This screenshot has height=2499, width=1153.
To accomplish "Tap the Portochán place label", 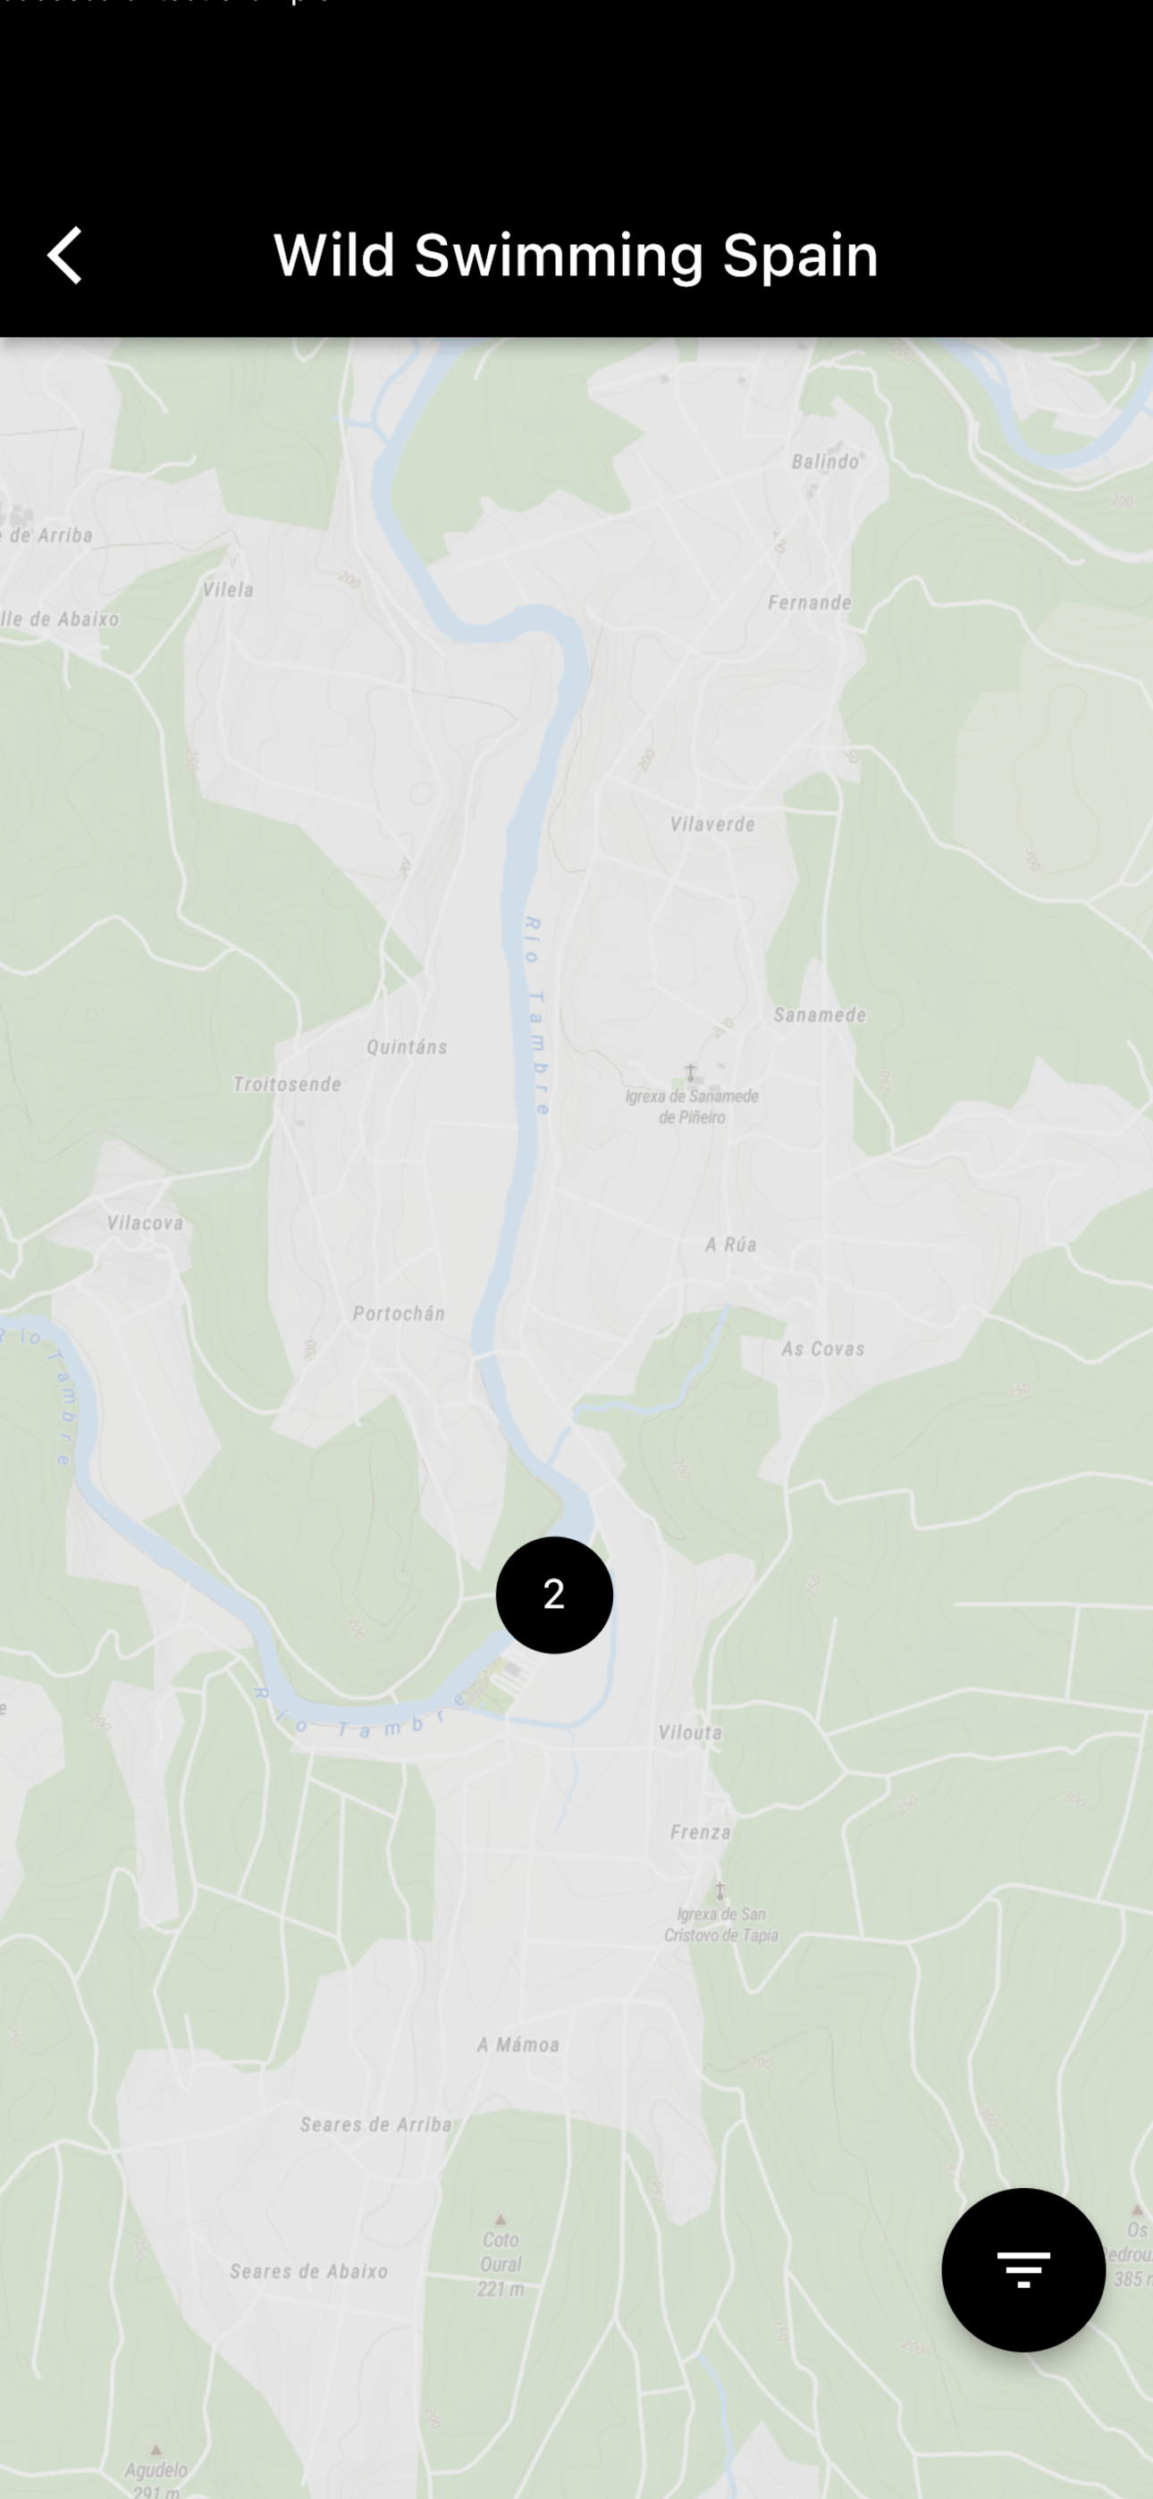I will tap(399, 1313).
